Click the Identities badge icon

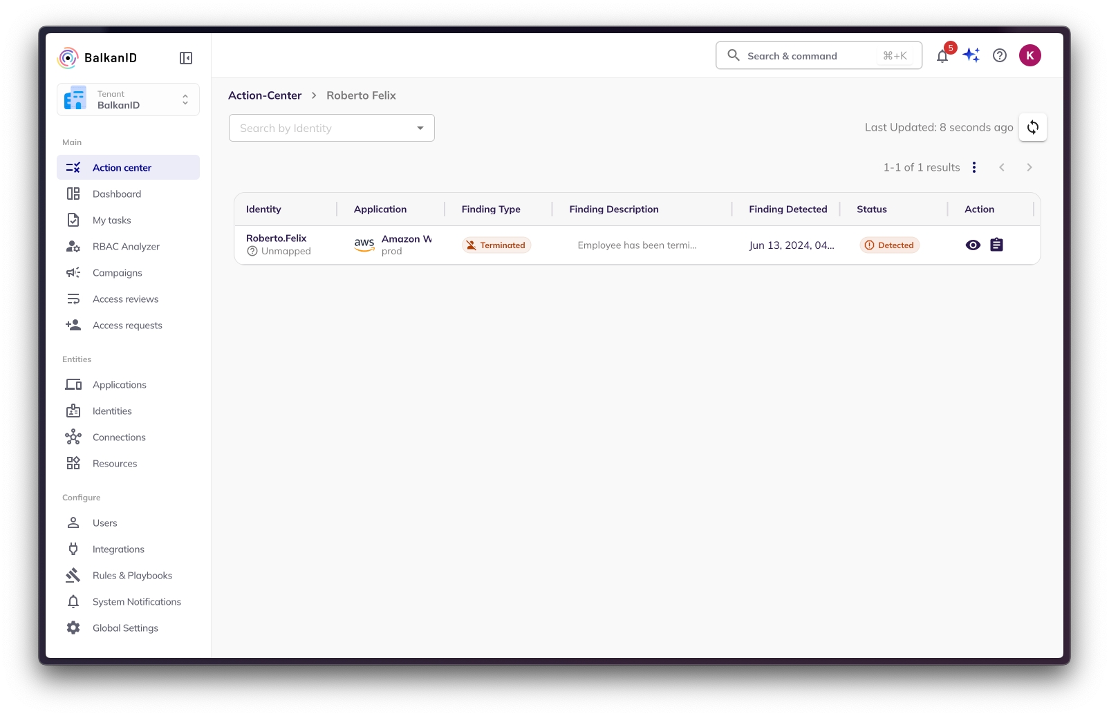[73, 411]
